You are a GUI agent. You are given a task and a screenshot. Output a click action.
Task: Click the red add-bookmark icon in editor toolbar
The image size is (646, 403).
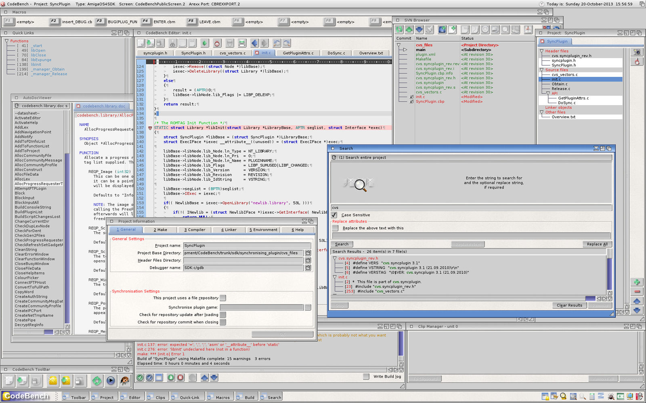pyautogui.click(x=217, y=43)
